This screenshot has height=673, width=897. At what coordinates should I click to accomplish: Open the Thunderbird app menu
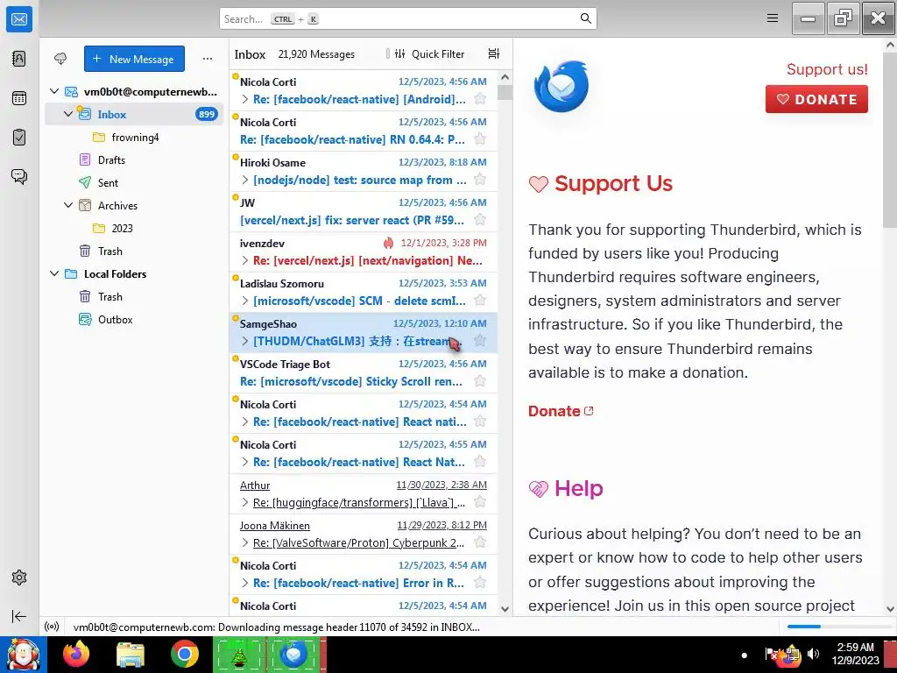(773, 18)
